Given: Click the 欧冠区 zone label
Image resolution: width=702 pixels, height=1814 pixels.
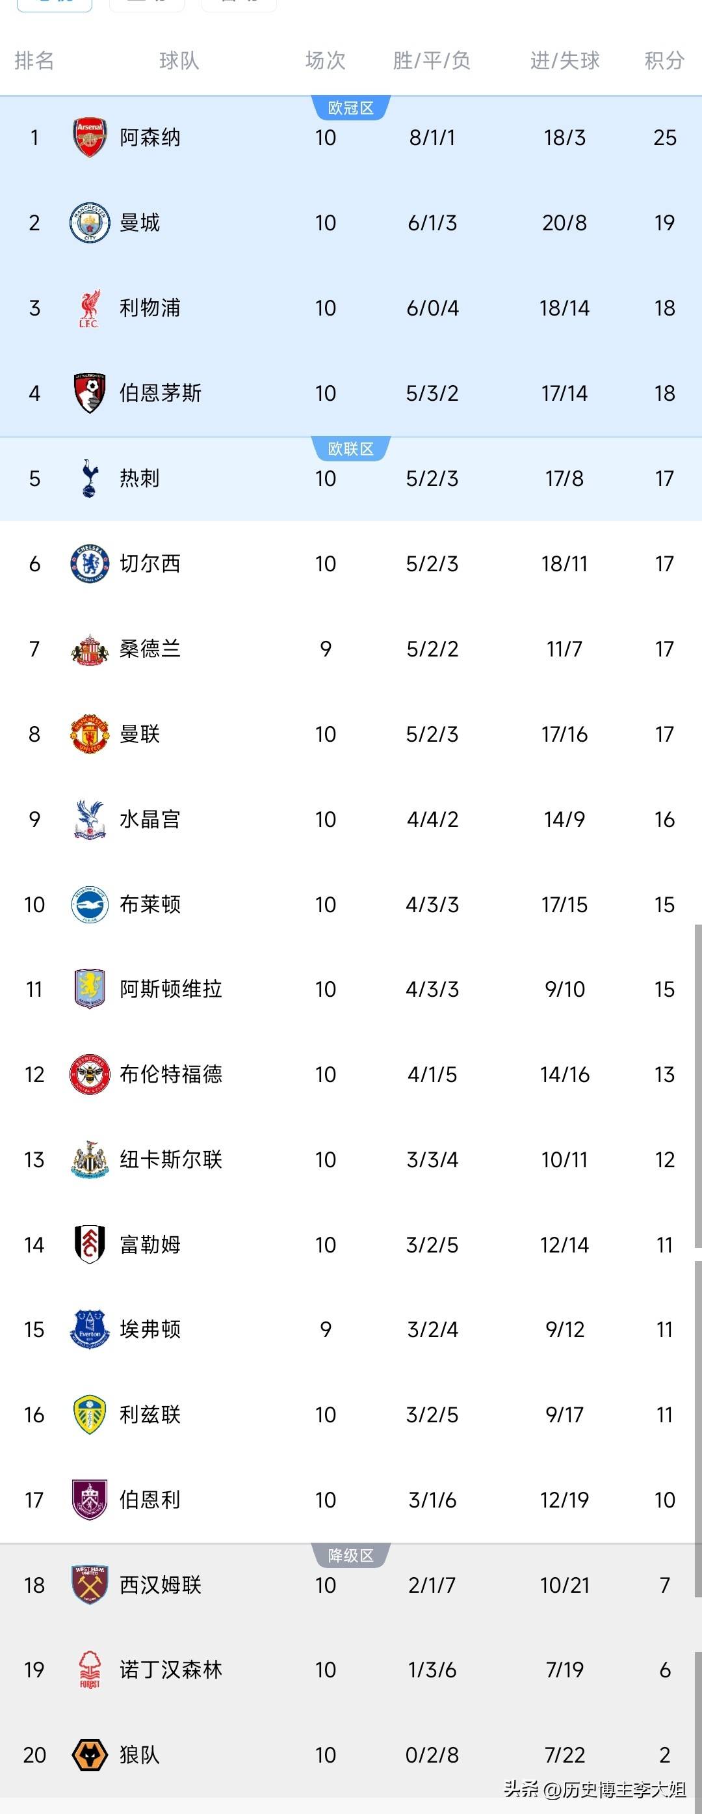Looking at the screenshot, I should (350, 108).
